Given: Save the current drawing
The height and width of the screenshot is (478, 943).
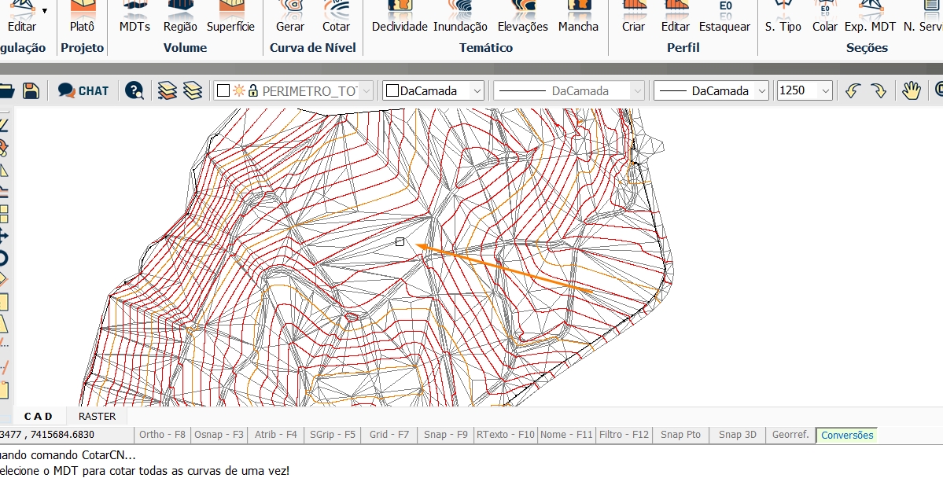Looking at the screenshot, I should [30, 90].
